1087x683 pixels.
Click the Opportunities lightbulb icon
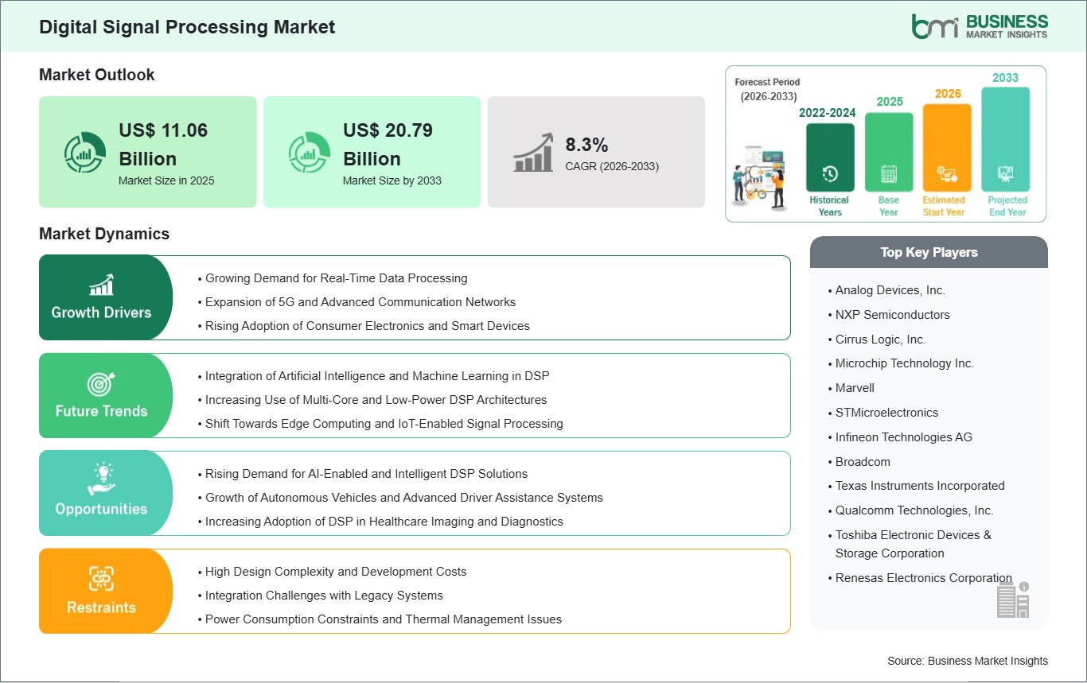101,480
